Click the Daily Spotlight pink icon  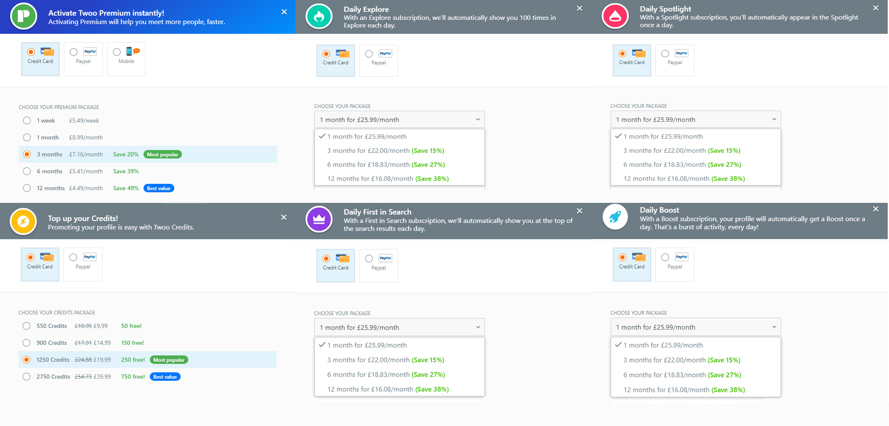615,16
